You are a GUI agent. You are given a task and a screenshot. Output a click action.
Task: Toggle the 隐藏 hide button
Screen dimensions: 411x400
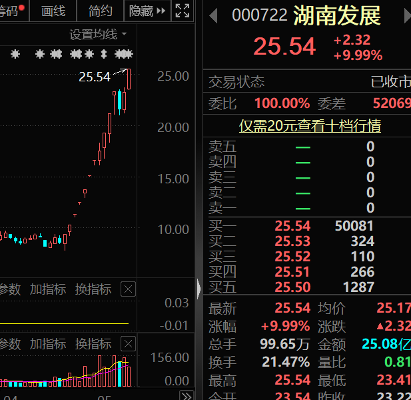coord(147,11)
